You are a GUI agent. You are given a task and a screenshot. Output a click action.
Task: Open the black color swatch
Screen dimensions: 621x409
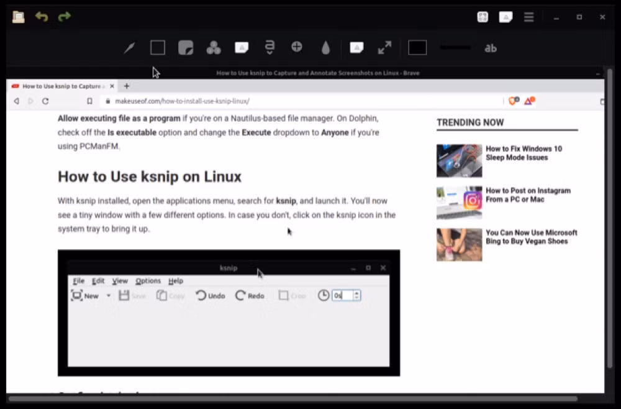coord(417,48)
